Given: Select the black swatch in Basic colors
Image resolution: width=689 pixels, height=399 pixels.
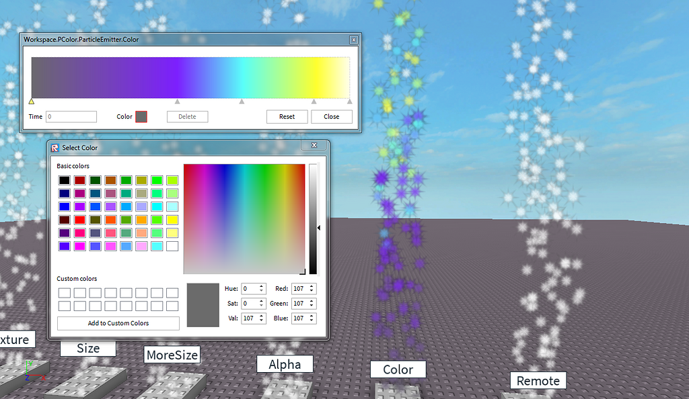Looking at the screenshot, I should pos(64,180).
